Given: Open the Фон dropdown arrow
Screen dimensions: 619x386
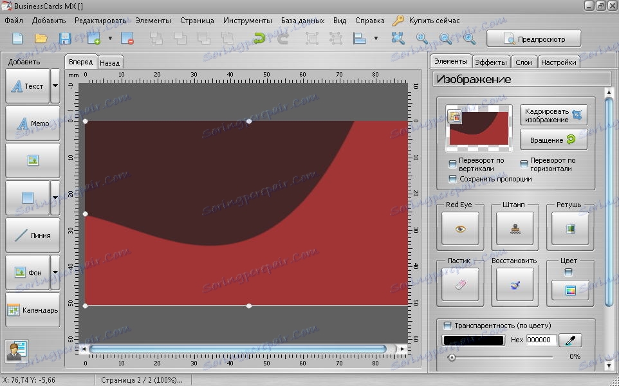Looking at the screenshot, I should coord(55,272).
